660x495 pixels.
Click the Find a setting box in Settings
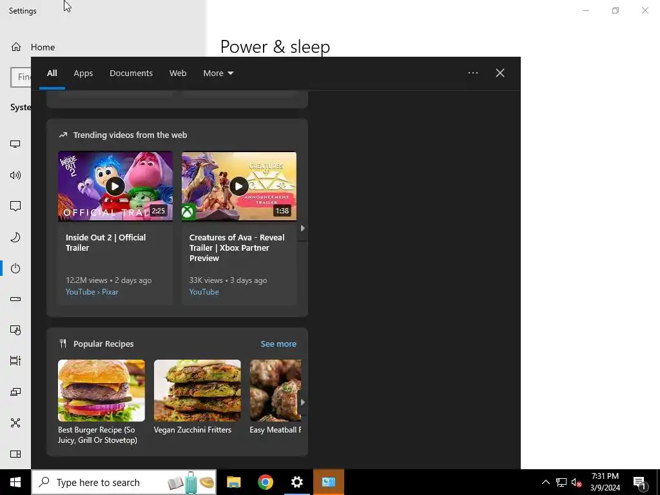(x=21, y=77)
